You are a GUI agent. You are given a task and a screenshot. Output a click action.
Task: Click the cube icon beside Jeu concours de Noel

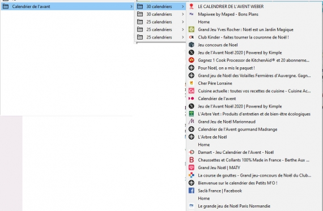click(192, 45)
